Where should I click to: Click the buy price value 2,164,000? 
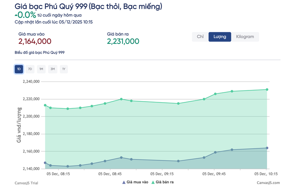tap(35, 41)
